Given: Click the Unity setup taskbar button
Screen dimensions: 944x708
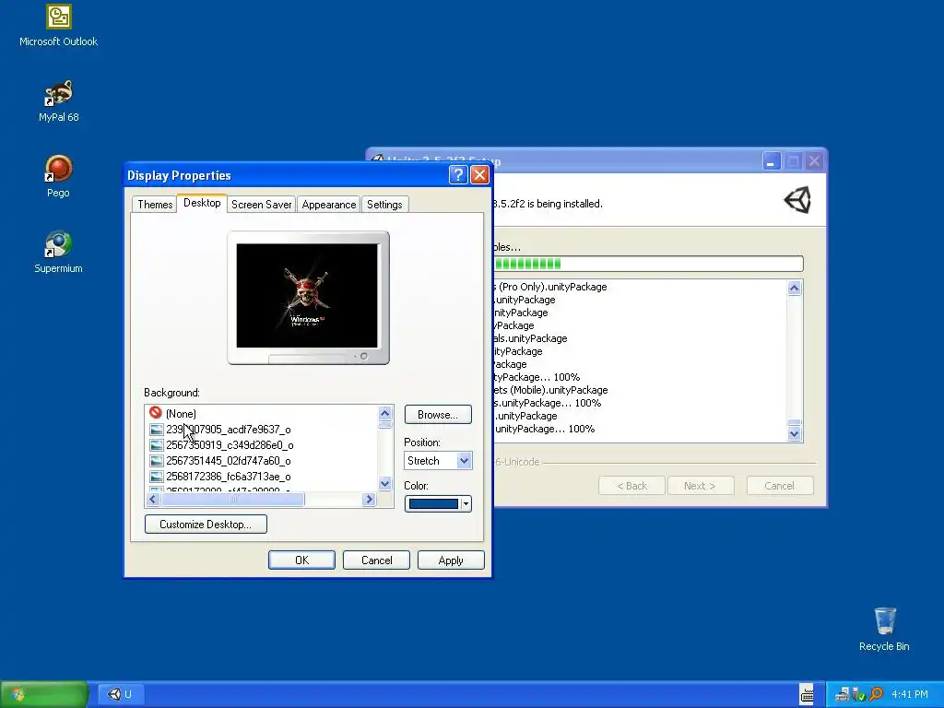Looking at the screenshot, I should click(121, 694).
